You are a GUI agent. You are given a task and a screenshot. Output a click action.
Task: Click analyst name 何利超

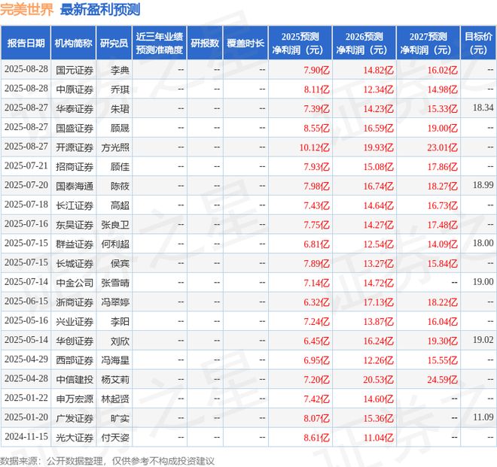click(115, 244)
